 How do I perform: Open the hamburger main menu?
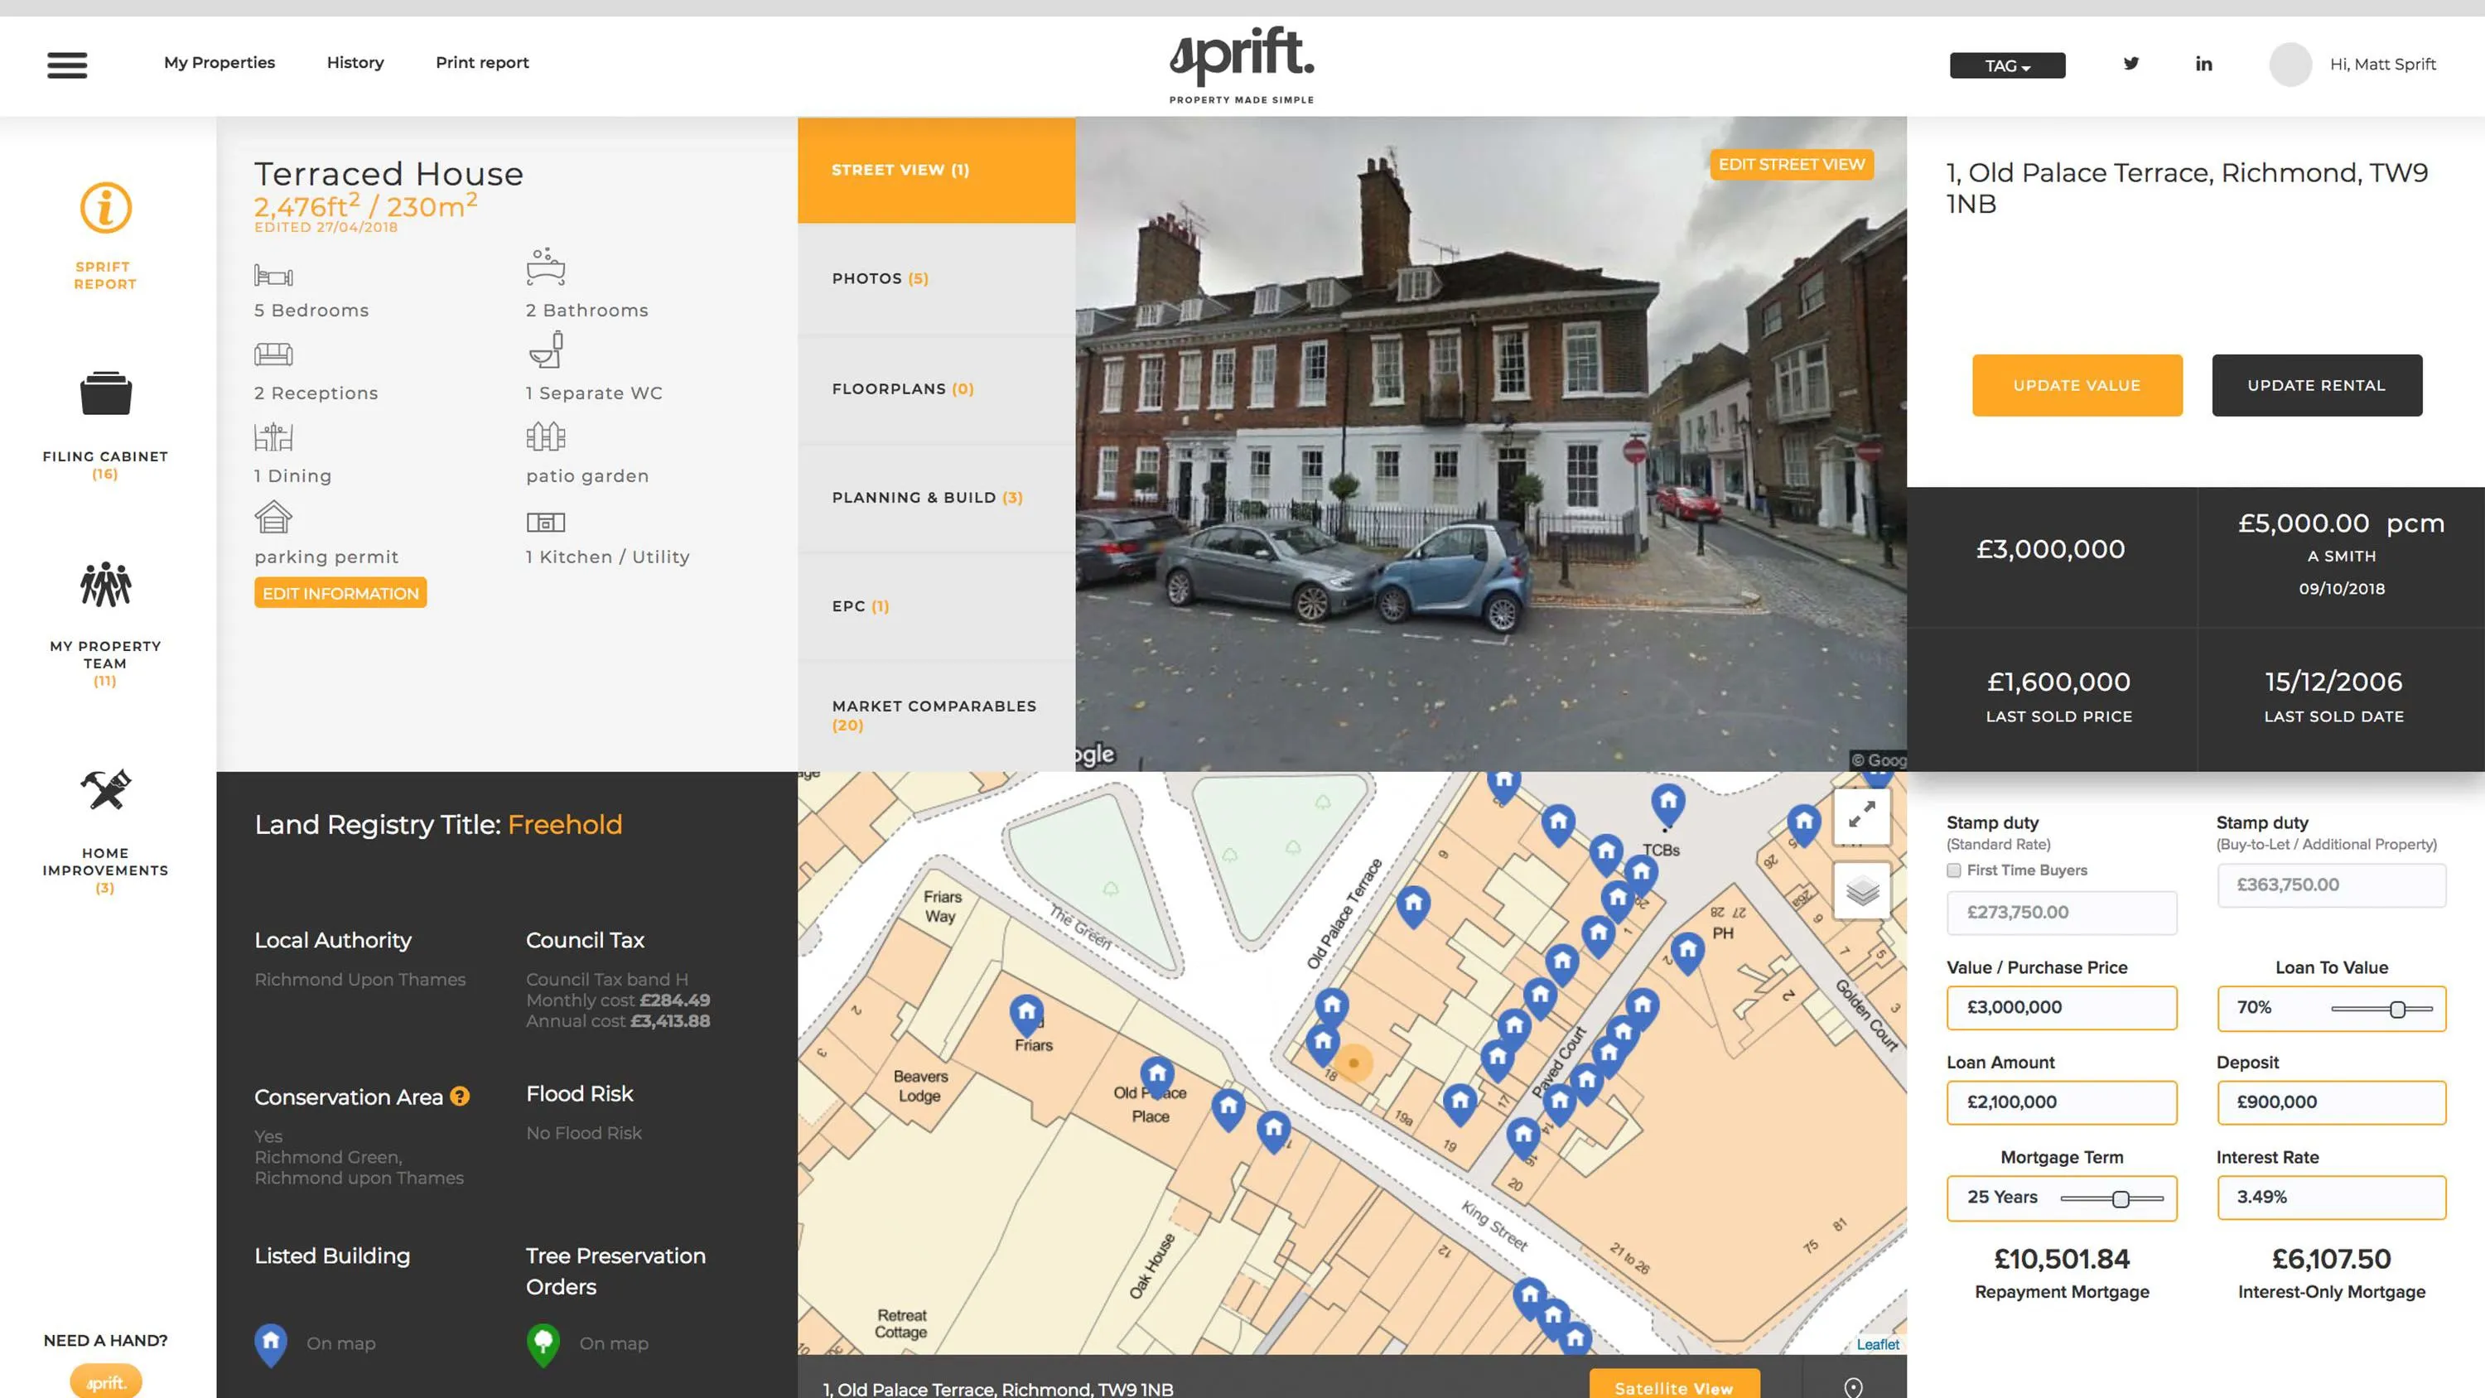point(66,65)
